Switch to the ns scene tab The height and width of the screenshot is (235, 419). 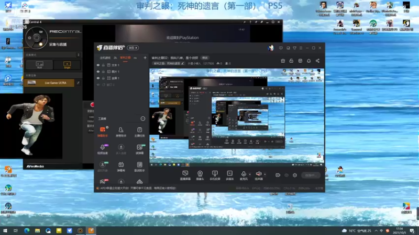click(x=135, y=58)
